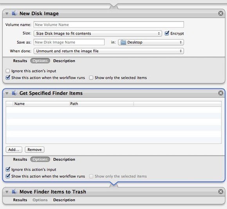Open the Results tab in New Disk Image
This screenshot has height=209, width=227.
20,61
